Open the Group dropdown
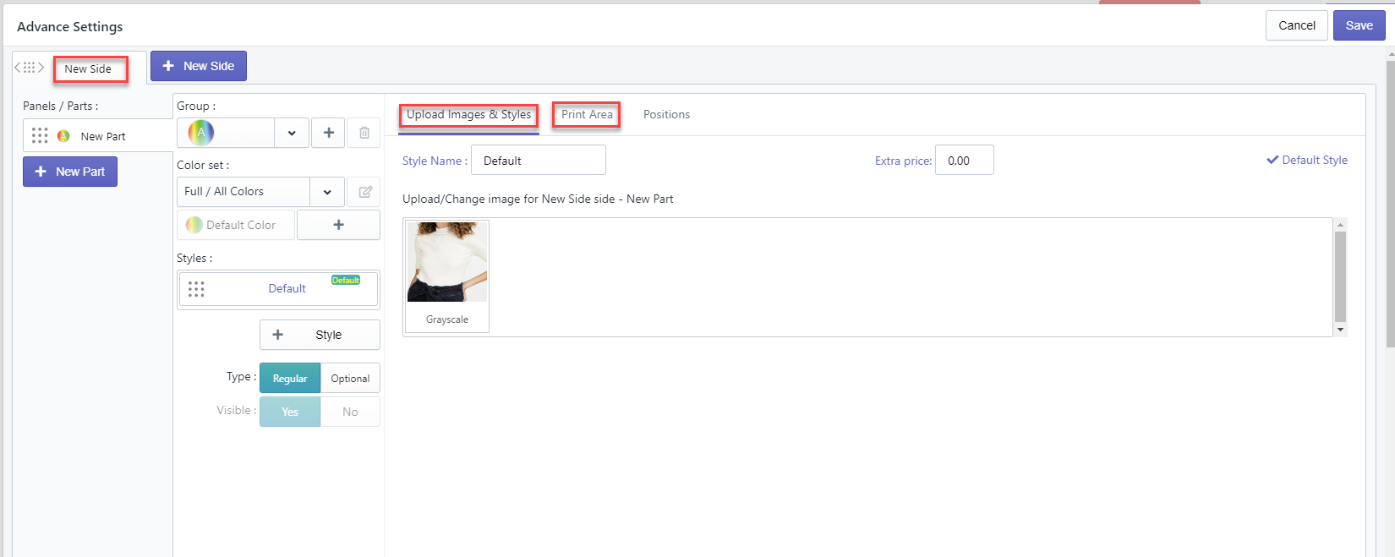The height and width of the screenshot is (557, 1395). pyautogui.click(x=291, y=133)
